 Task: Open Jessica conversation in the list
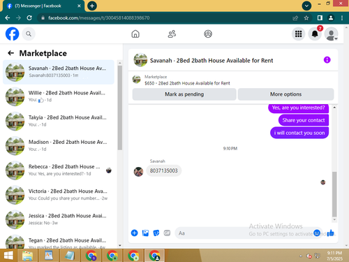point(59,219)
